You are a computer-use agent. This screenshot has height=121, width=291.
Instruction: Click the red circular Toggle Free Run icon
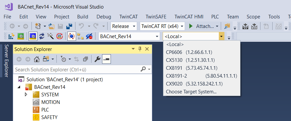(60, 36)
